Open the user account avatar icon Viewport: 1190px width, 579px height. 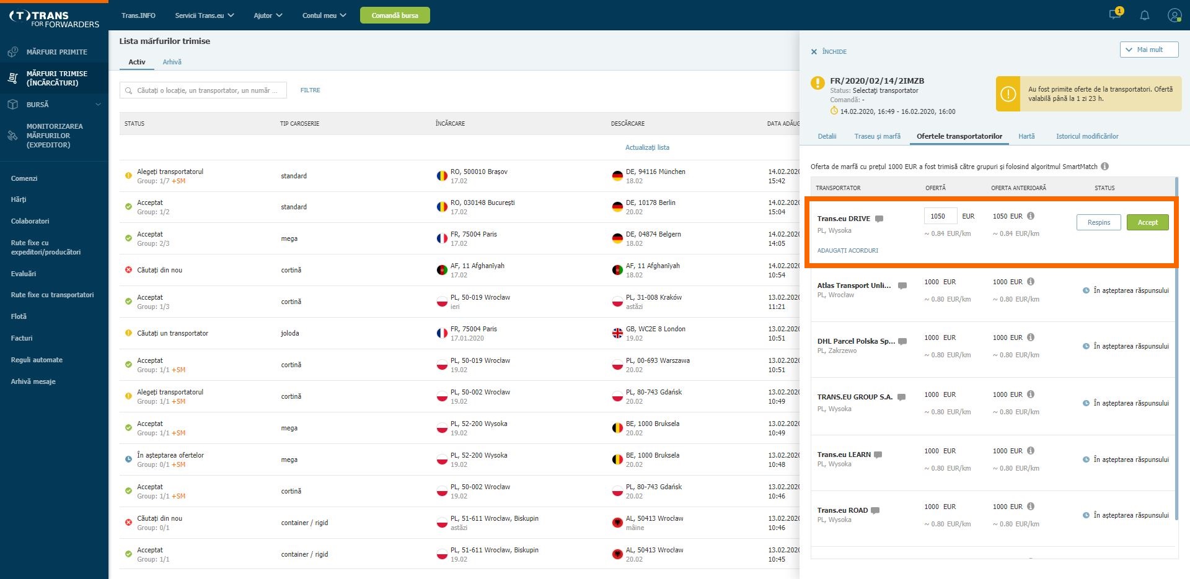pos(1174,15)
